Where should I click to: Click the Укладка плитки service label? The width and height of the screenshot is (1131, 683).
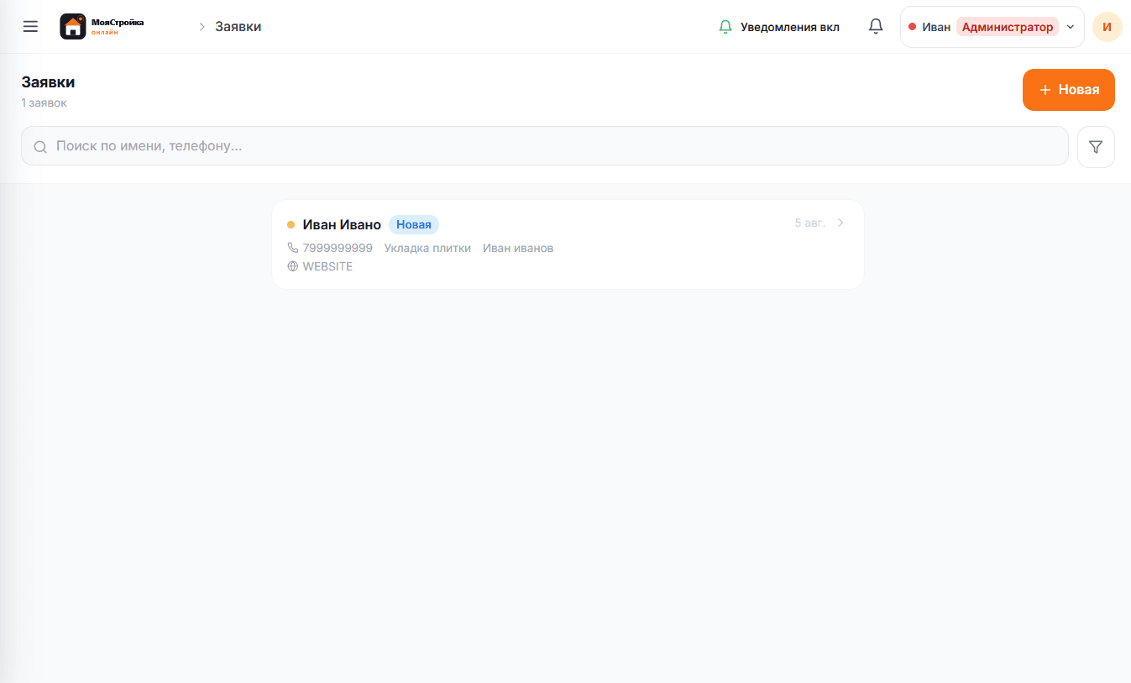pos(427,248)
